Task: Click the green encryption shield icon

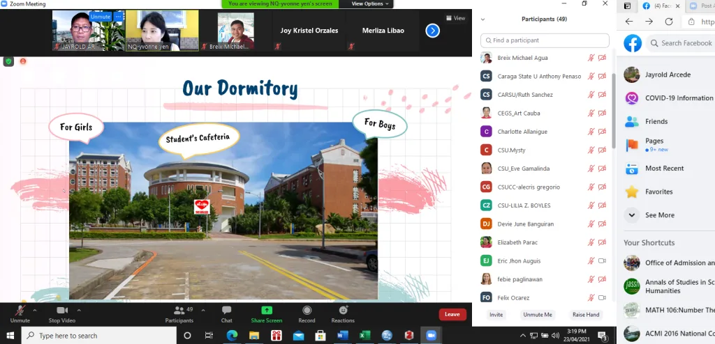Action: click(x=8, y=61)
